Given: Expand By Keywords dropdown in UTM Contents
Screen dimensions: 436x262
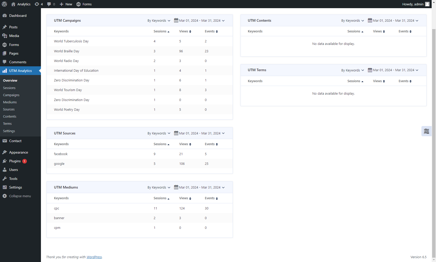Looking at the screenshot, I should (352, 21).
